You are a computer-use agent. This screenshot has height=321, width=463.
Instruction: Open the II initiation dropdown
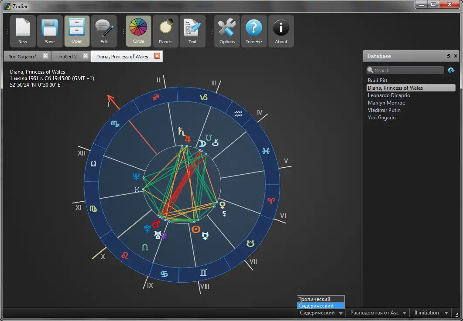click(431, 313)
